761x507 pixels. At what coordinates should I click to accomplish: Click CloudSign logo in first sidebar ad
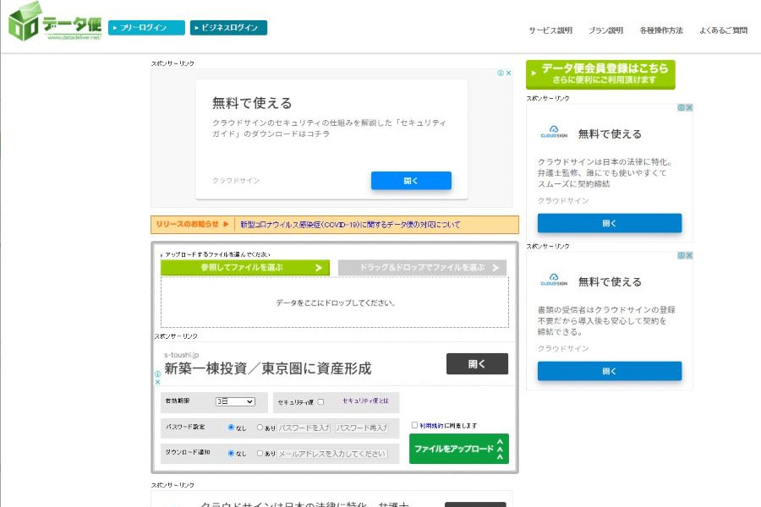click(x=553, y=134)
